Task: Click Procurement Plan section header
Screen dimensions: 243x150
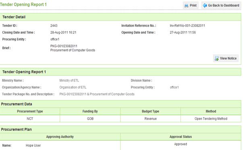Action: (120, 129)
